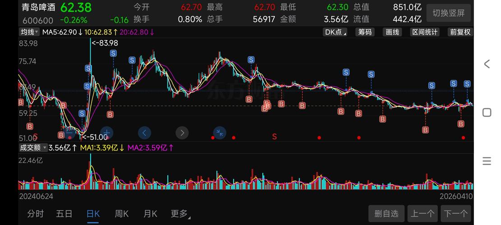
Task: Tap 切换竖屏 button
Action: [449, 13]
